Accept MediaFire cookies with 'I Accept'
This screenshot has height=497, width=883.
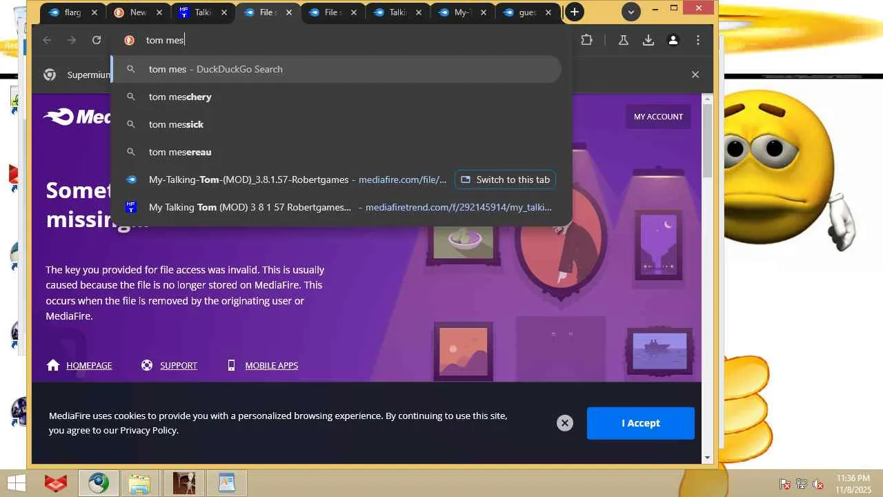[641, 423]
